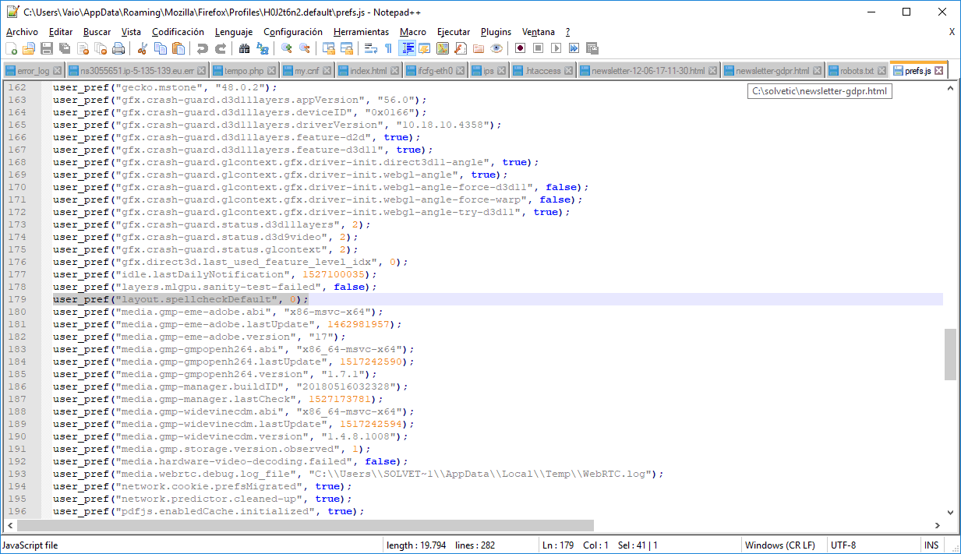Image resolution: width=961 pixels, height=554 pixels.
Task: Click the Zoom Out toolbar icon
Action: tap(305, 48)
